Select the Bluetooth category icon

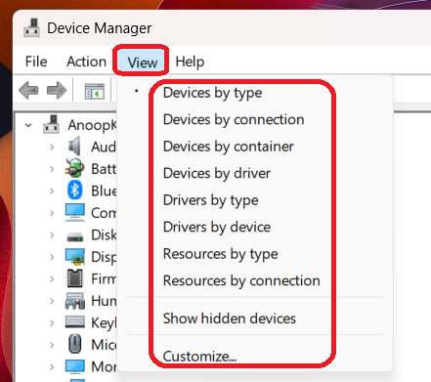tap(74, 190)
